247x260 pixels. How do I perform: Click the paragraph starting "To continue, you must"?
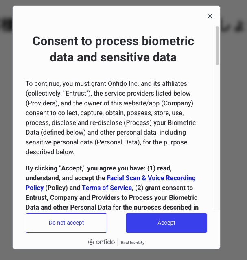(111, 118)
